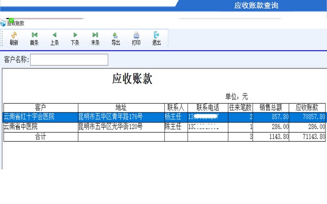The image size is (327, 204).
Task: Export the report with 导出
Action: coord(116,38)
